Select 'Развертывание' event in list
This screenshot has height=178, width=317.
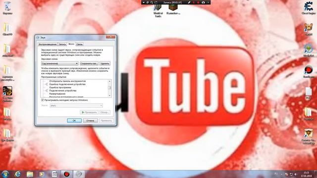(57, 94)
